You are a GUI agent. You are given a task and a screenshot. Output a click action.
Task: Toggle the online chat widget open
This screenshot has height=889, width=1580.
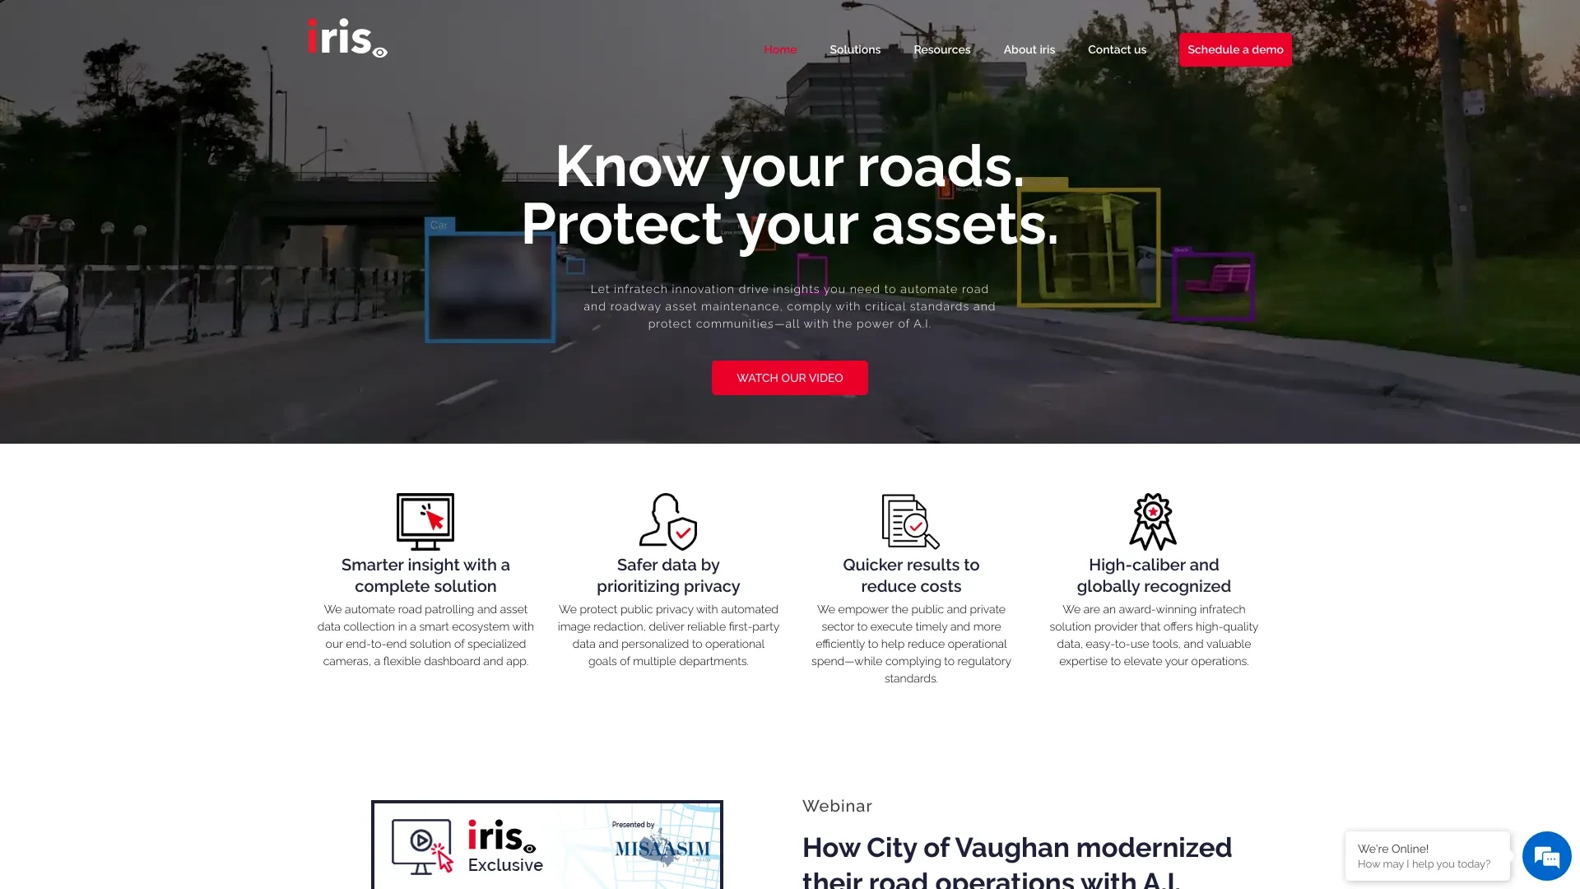click(x=1547, y=856)
